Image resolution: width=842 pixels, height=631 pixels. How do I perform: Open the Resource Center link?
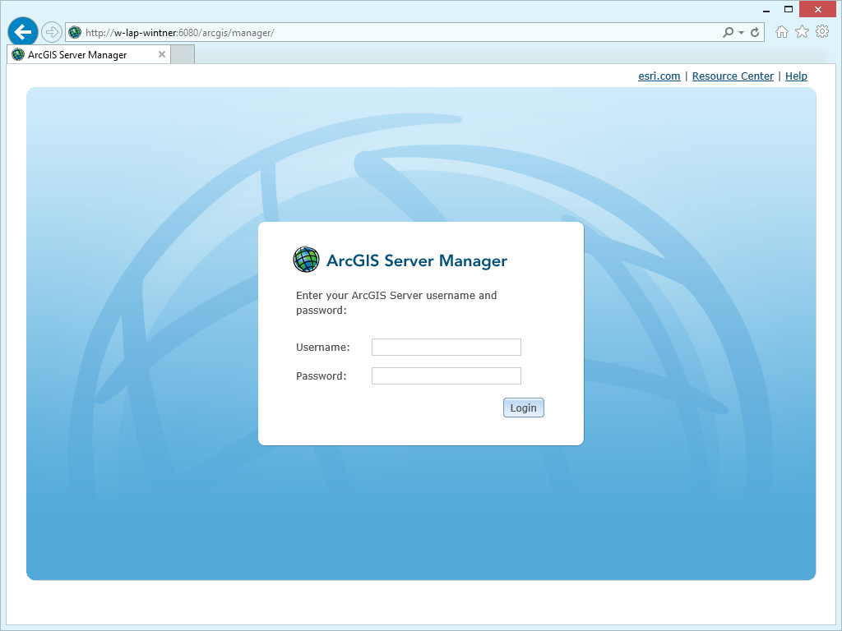click(x=733, y=76)
